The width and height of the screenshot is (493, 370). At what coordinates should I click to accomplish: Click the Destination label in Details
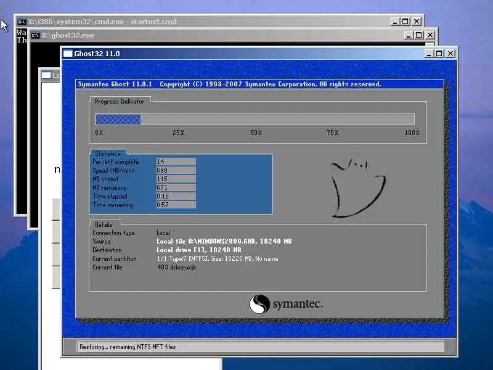pos(107,250)
